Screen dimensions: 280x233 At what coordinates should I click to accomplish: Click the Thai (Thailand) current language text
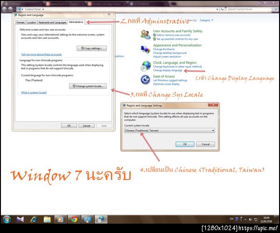[34, 80]
